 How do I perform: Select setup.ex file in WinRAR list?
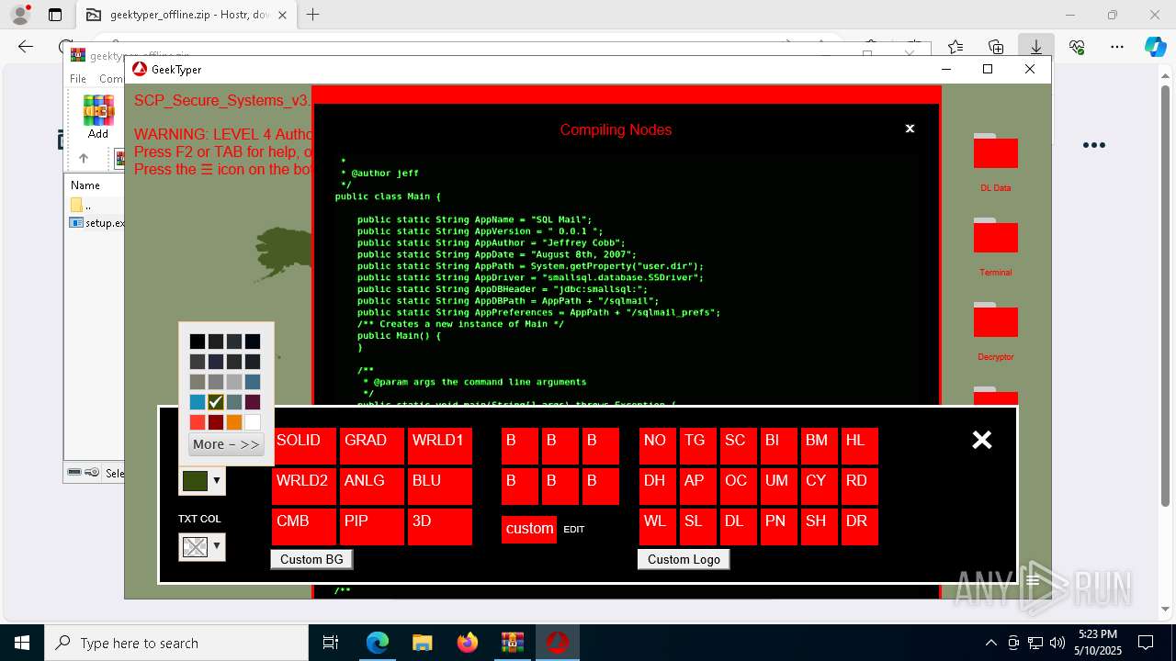(96, 223)
